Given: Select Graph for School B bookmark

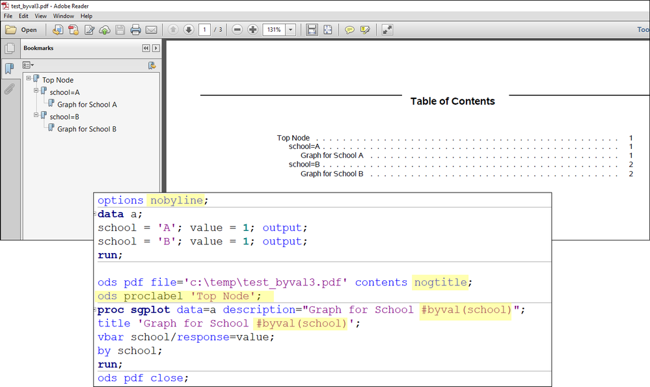Looking at the screenshot, I should tap(87, 129).
